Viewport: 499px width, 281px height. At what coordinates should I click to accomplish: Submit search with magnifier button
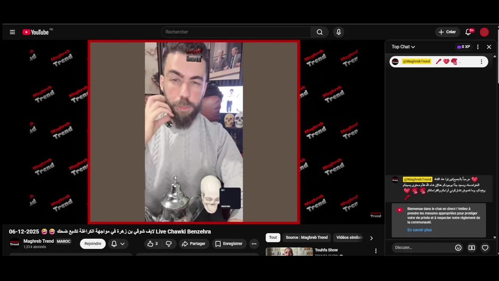tap(320, 32)
